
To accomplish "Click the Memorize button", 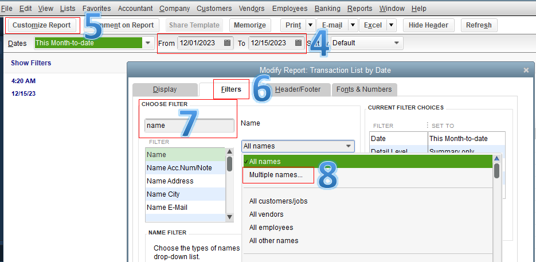I will click(x=250, y=25).
